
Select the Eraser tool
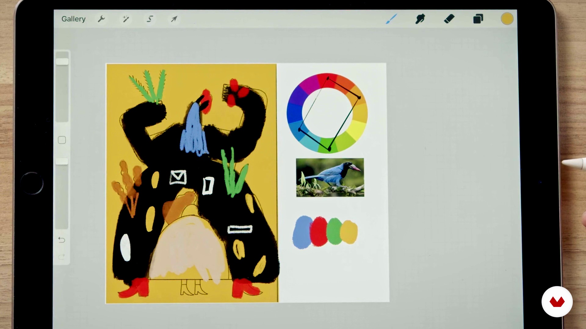click(x=449, y=19)
